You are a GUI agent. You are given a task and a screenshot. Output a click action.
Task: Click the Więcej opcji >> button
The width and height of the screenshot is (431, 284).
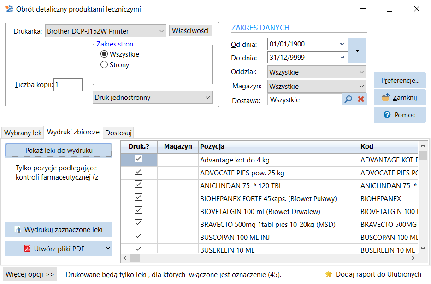coord(30,274)
